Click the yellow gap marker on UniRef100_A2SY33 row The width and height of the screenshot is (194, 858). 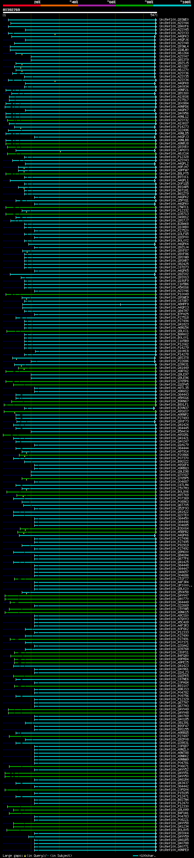pyautogui.click(x=55, y=34)
